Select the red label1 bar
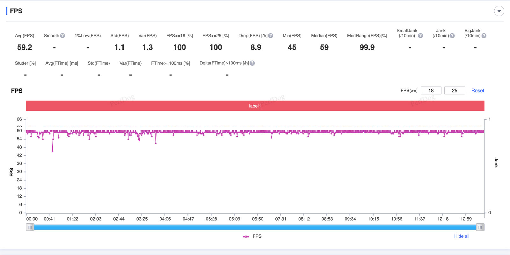 coord(255,106)
